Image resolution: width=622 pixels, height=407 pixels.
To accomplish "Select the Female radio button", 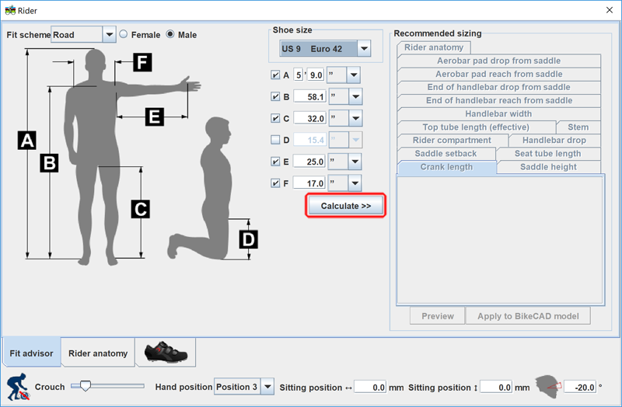I will pyautogui.click(x=124, y=34).
